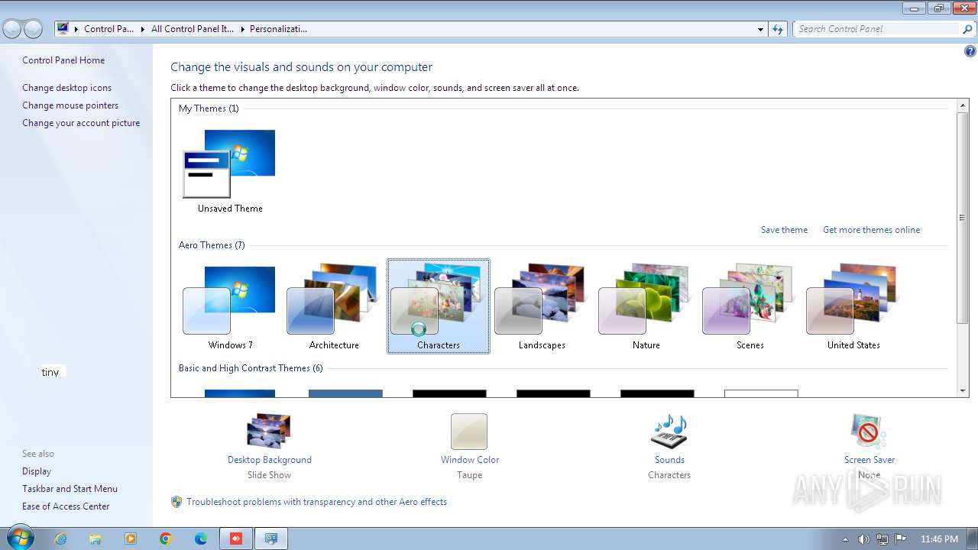Click the search magnifier icon
Screen dimensions: 978x550
(x=967, y=29)
